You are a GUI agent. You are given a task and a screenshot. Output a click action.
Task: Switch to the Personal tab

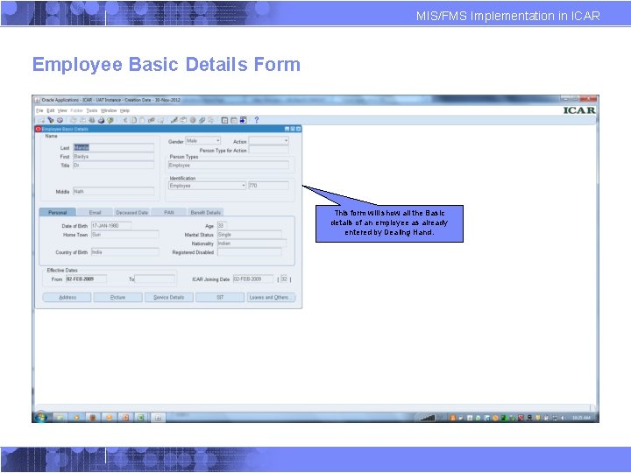click(x=58, y=212)
